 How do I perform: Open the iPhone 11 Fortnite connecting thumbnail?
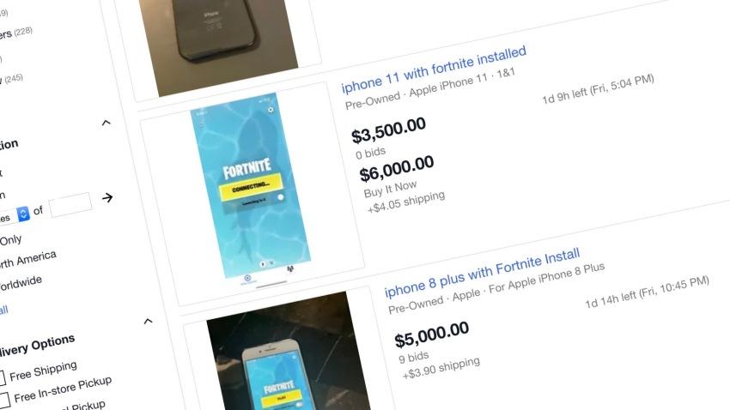251,186
